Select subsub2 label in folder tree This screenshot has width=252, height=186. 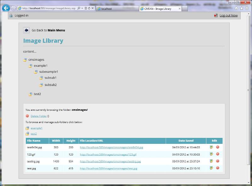pyautogui.click(x=51, y=85)
